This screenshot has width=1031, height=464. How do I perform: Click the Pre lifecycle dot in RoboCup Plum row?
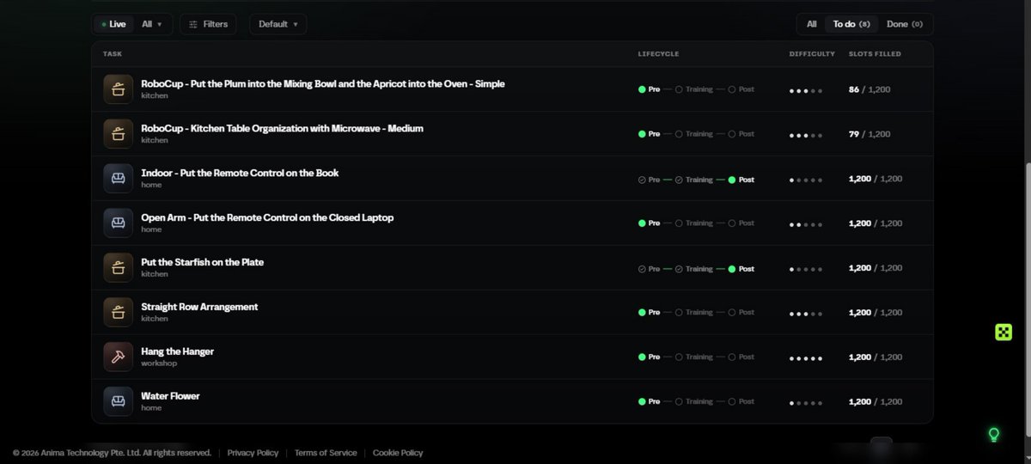point(642,89)
